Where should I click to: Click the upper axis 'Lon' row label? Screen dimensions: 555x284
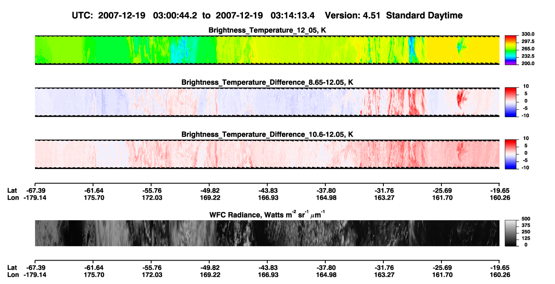point(13,198)
